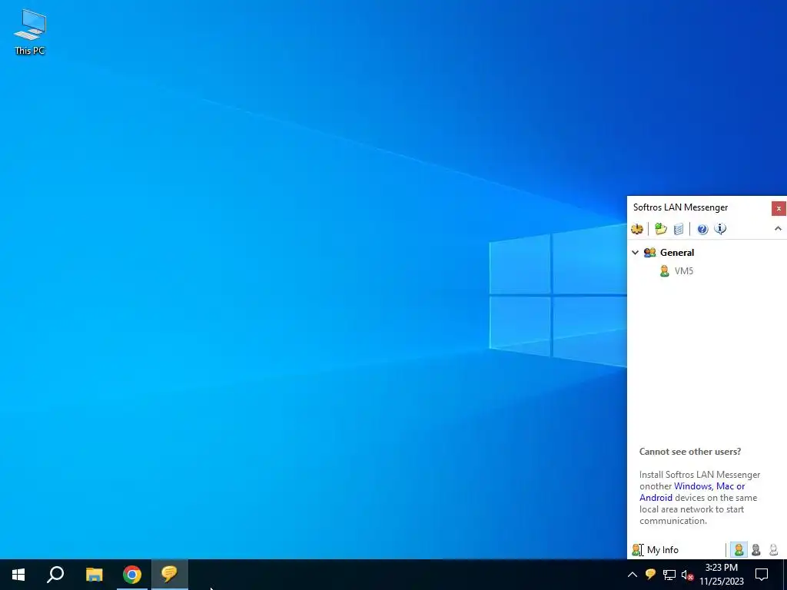Click the Softros Messenger tray icon
The height and width of the screenshot is (590, 787).
coord(650,574)
